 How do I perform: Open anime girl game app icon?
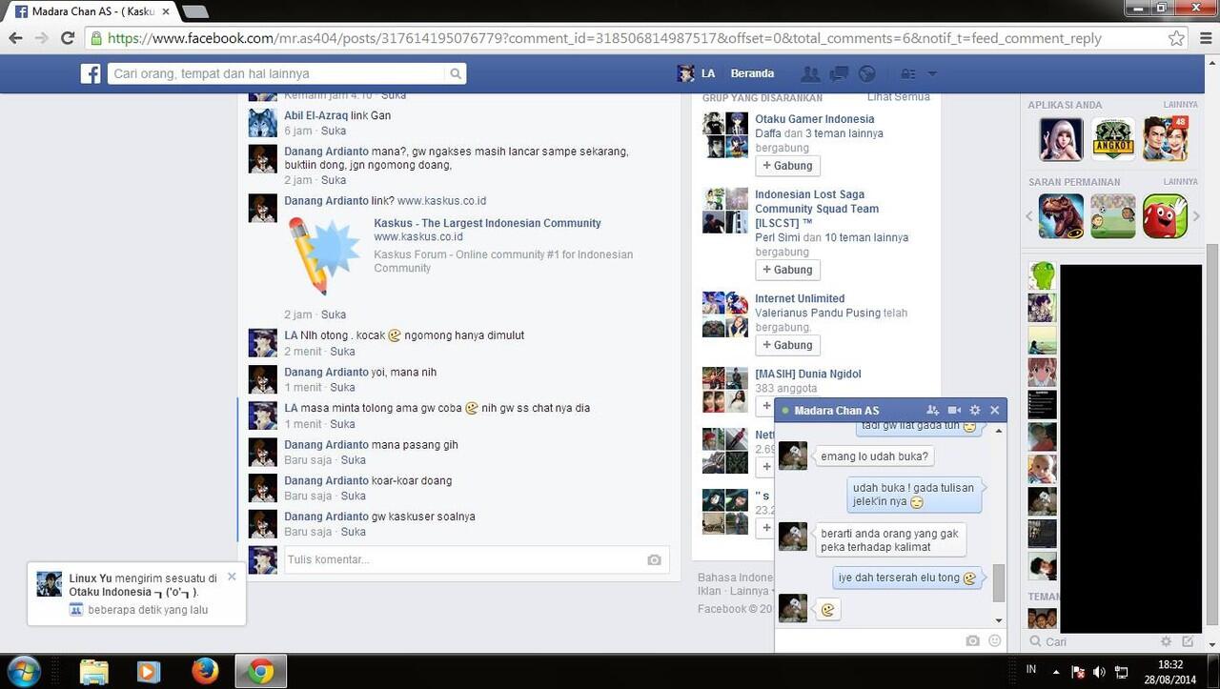(x=1061, y=140)
